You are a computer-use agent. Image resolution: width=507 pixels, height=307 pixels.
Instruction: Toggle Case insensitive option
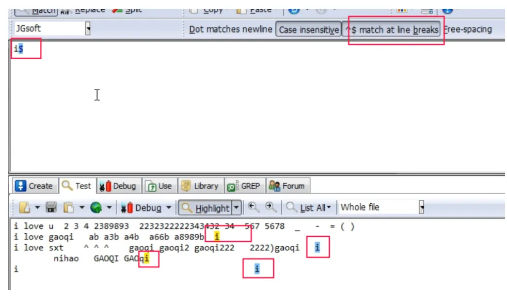[308, 30]
